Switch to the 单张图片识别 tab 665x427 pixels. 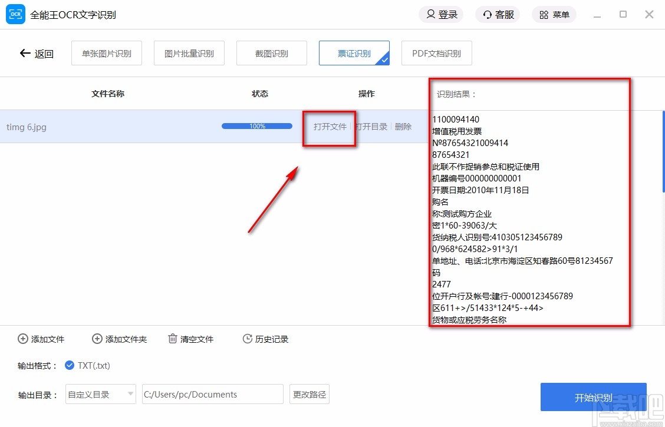point(106,52)
